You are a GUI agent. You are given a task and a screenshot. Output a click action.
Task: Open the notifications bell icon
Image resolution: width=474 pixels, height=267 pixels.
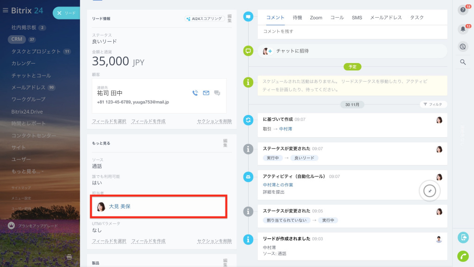coord(463,29)
